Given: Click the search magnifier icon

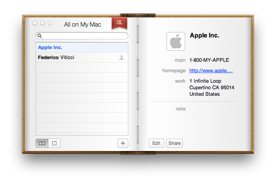Looking at the screenshot, I should tap(40, 36).
